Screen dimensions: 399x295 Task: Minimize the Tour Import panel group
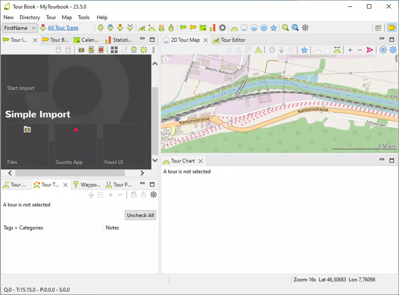[x=142, y=39]
